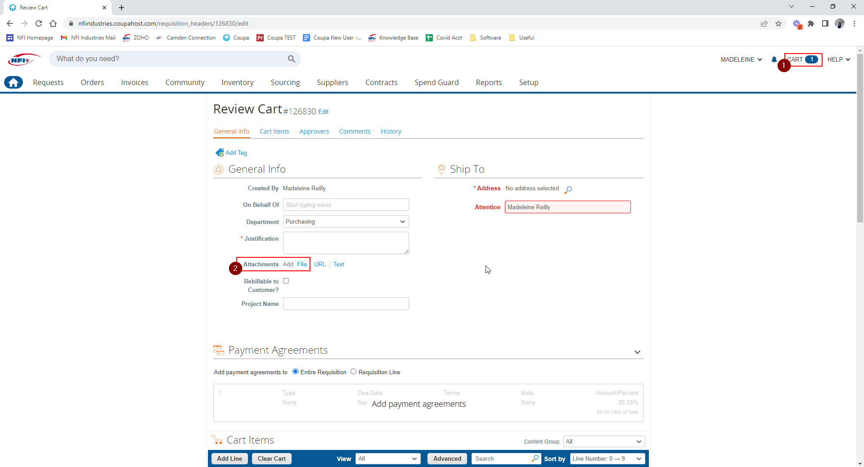Image resolution: width=864 pixels, height=467 pixels.
Task: Select Requisition Line radio option
Action: [353, 372]
